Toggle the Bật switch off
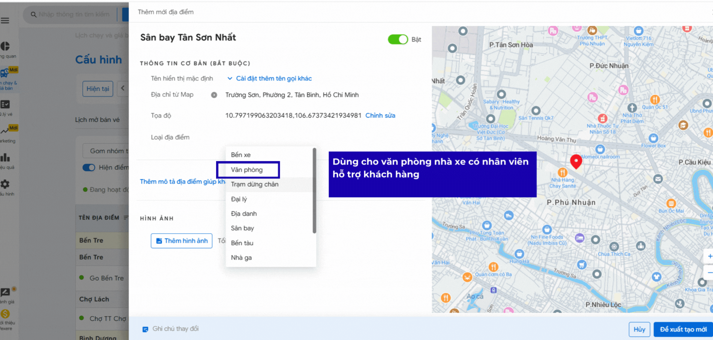Screen dimensions: 713x340 [398, 40]
